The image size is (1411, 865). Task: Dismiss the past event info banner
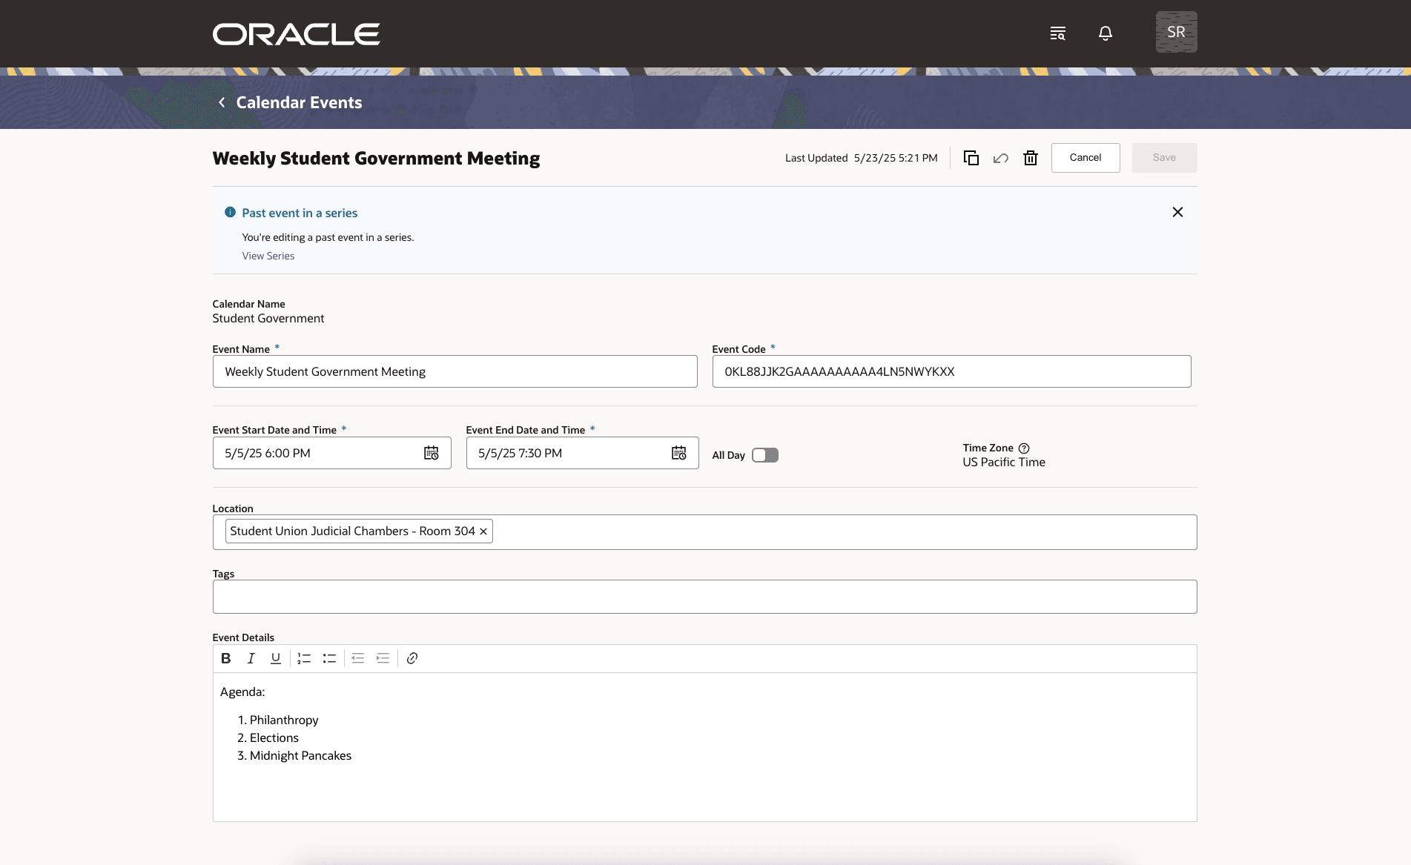coord(1177,212)
